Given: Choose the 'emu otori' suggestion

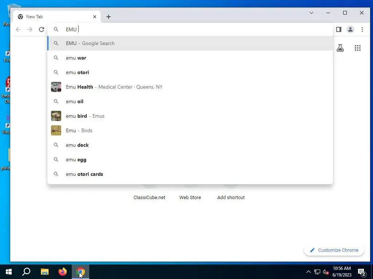Looking at the screenshot, I should coord(190,72).
